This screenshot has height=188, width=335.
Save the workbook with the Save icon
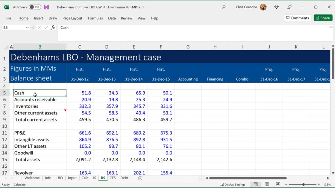tap(46, 7)
